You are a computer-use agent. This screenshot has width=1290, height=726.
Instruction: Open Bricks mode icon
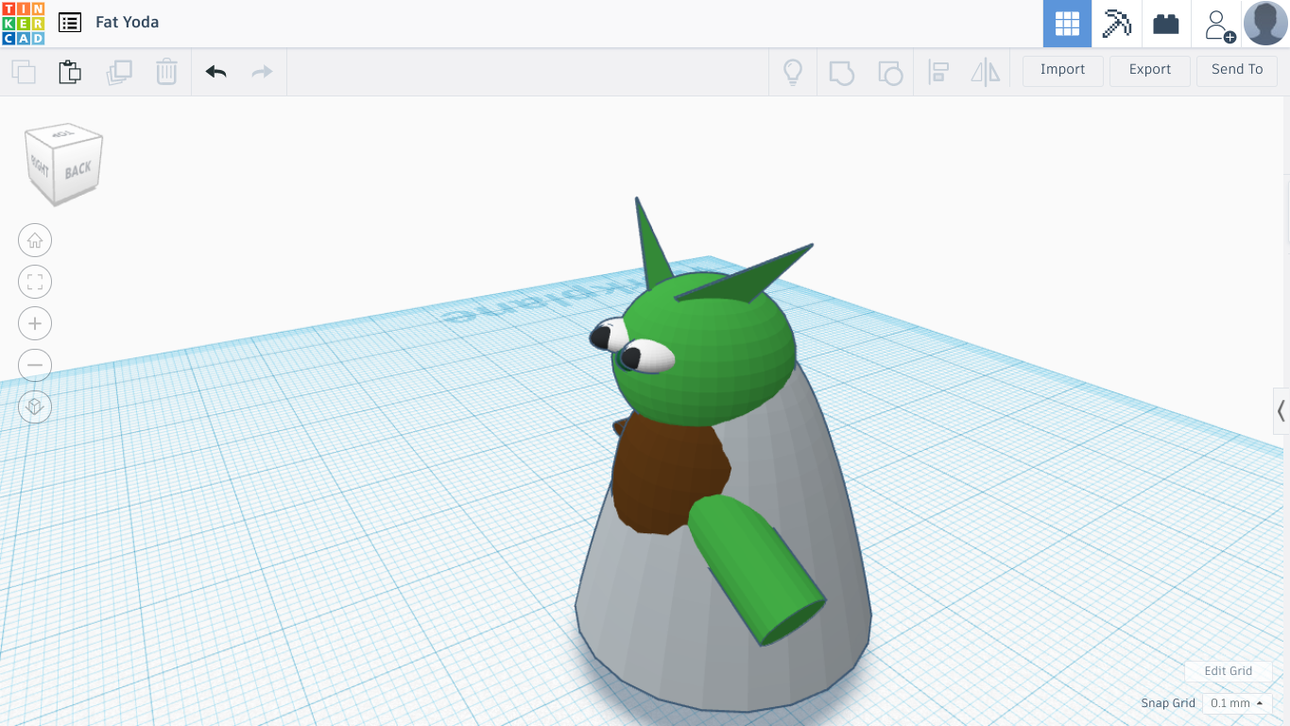coord(1166,24)
